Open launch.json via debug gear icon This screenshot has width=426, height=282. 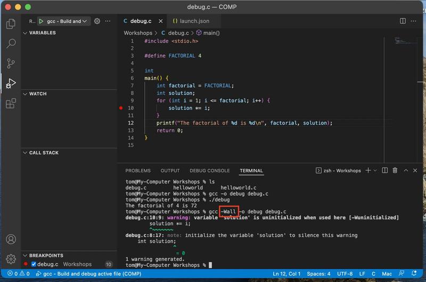pyautogui.click(x=97, y=21)
